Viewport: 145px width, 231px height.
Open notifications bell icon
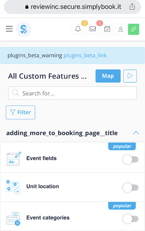tap(78, 29)
